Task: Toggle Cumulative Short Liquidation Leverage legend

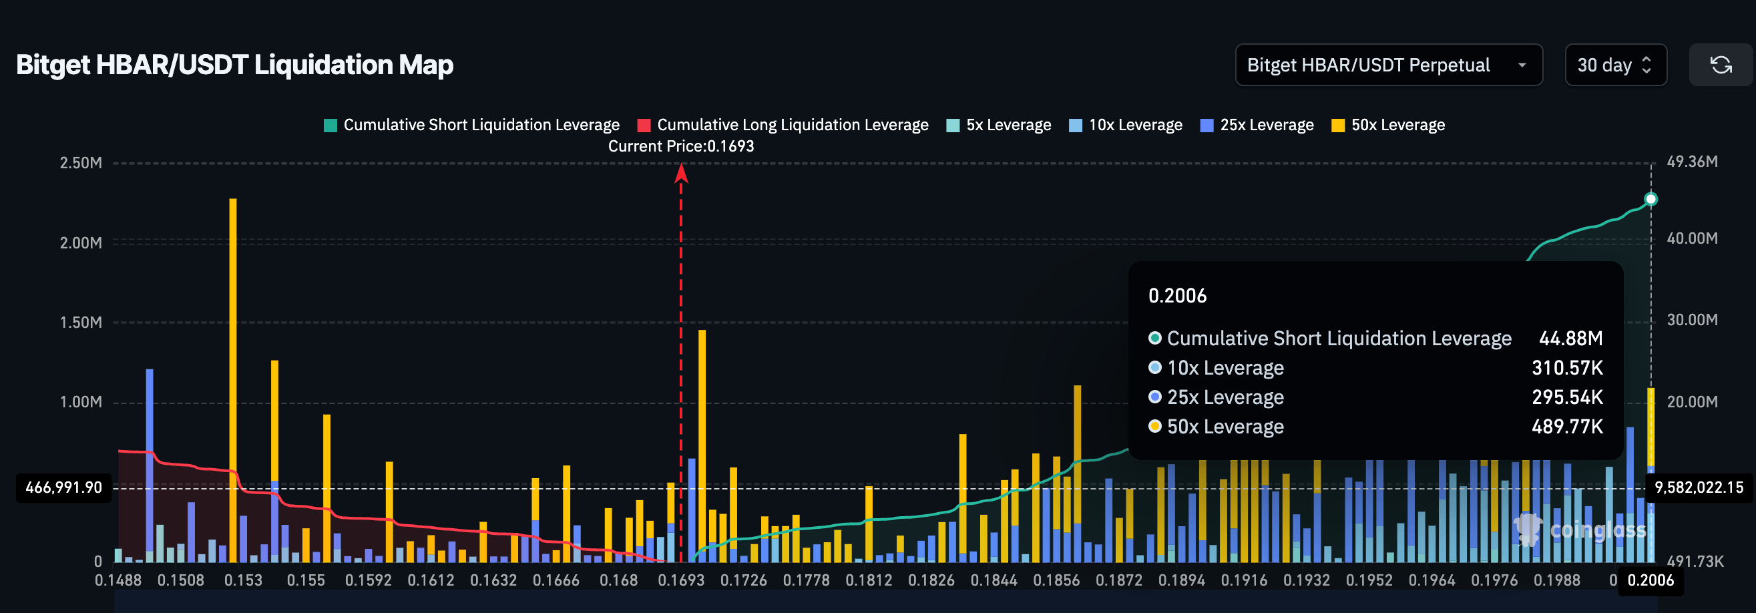Action: [x=481, y=125]
